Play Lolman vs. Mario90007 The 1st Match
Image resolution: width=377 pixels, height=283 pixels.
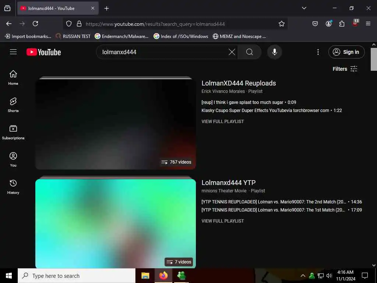(282, 210)
